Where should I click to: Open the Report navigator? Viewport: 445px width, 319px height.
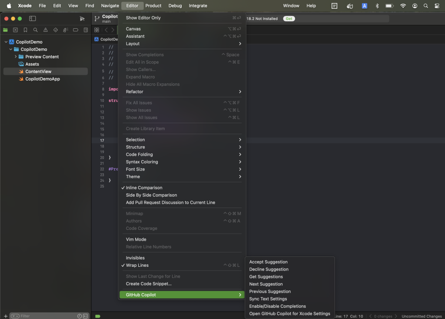[86, 30]
